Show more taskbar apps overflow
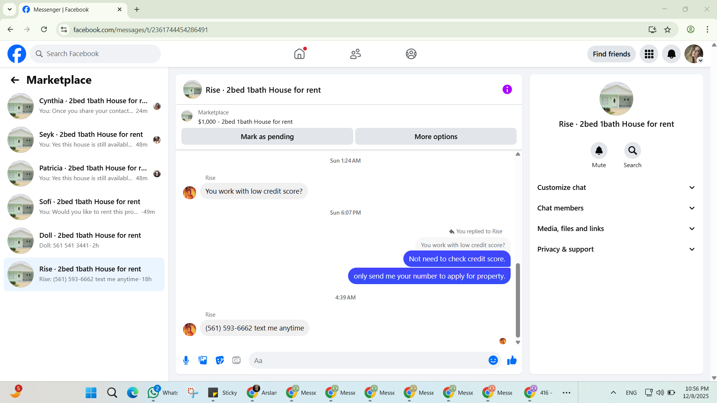 tap(566, 393)
